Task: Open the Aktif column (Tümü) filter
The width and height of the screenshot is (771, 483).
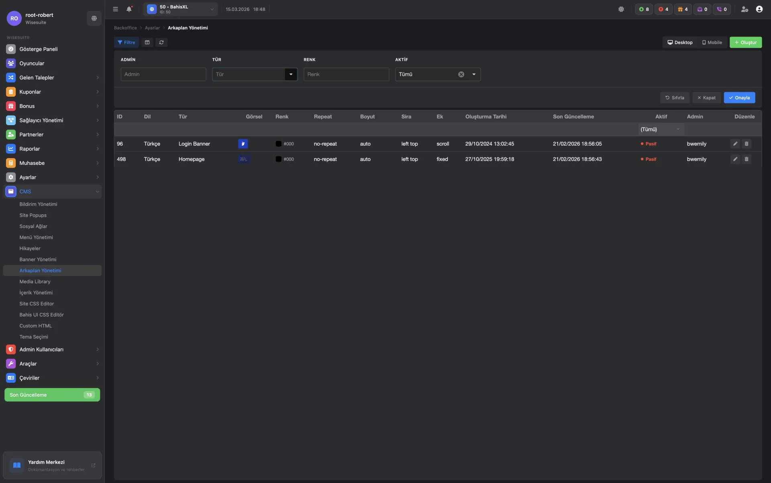Action: point(661,129)
